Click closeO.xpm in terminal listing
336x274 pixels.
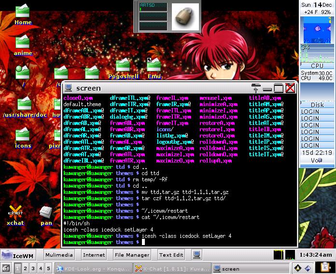pos(78,98)
